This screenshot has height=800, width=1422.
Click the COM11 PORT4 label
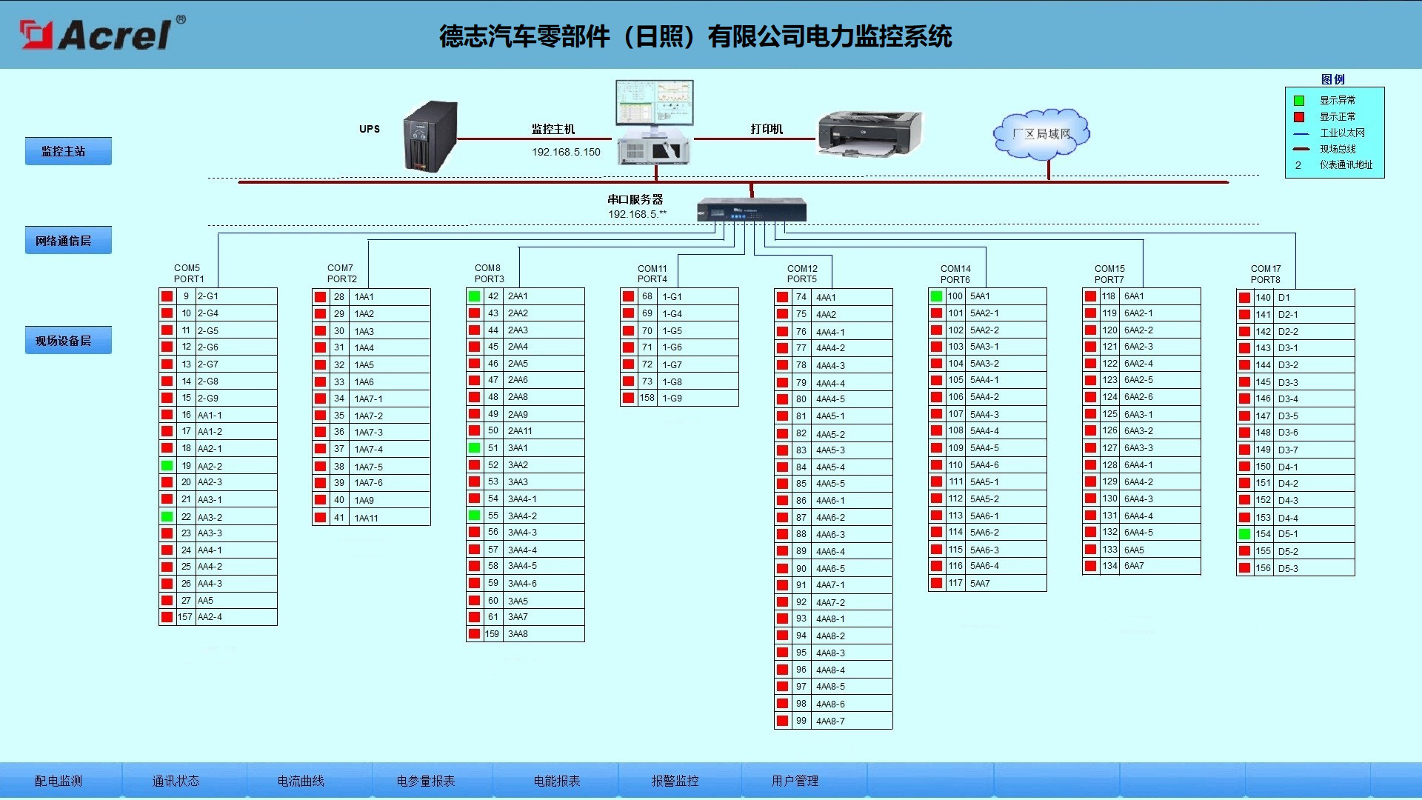tap(652, 274)
